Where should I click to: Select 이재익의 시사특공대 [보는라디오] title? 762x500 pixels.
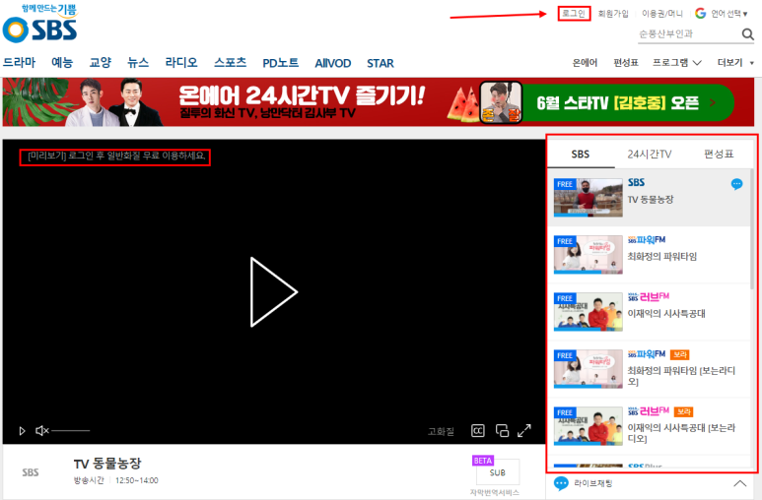coord(681,433)
